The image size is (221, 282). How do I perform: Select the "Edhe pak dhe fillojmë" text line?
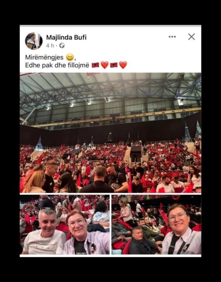click(57, 65)
